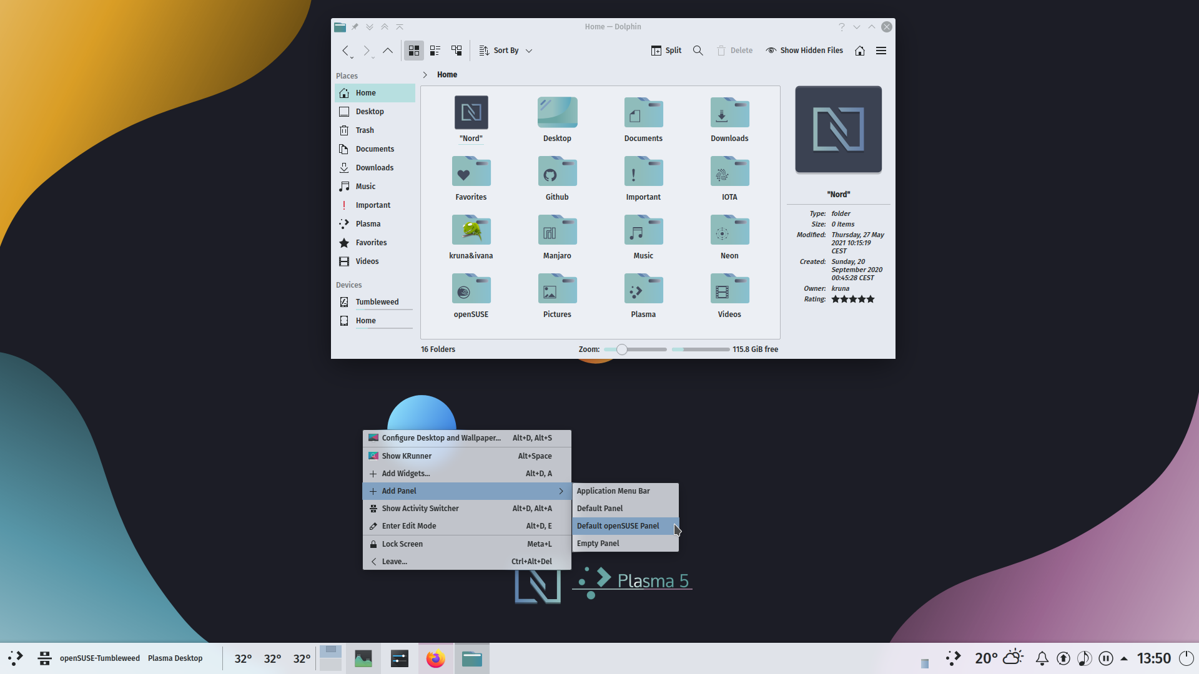Click the Nord preview thumbnail
The height and width of the screenshot is (674, 1199).
[838, 129]
